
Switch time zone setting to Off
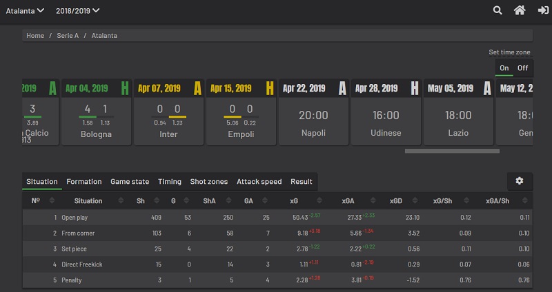point(523,67)
